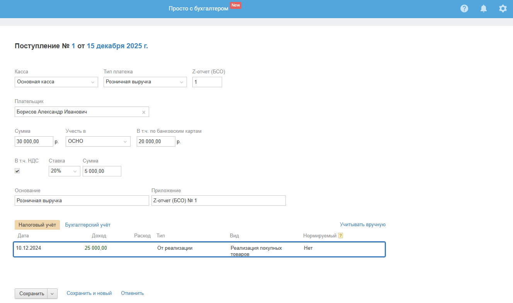Click the bank cards amount field 20 000,00
513x303 pixels.
point(156,141)
